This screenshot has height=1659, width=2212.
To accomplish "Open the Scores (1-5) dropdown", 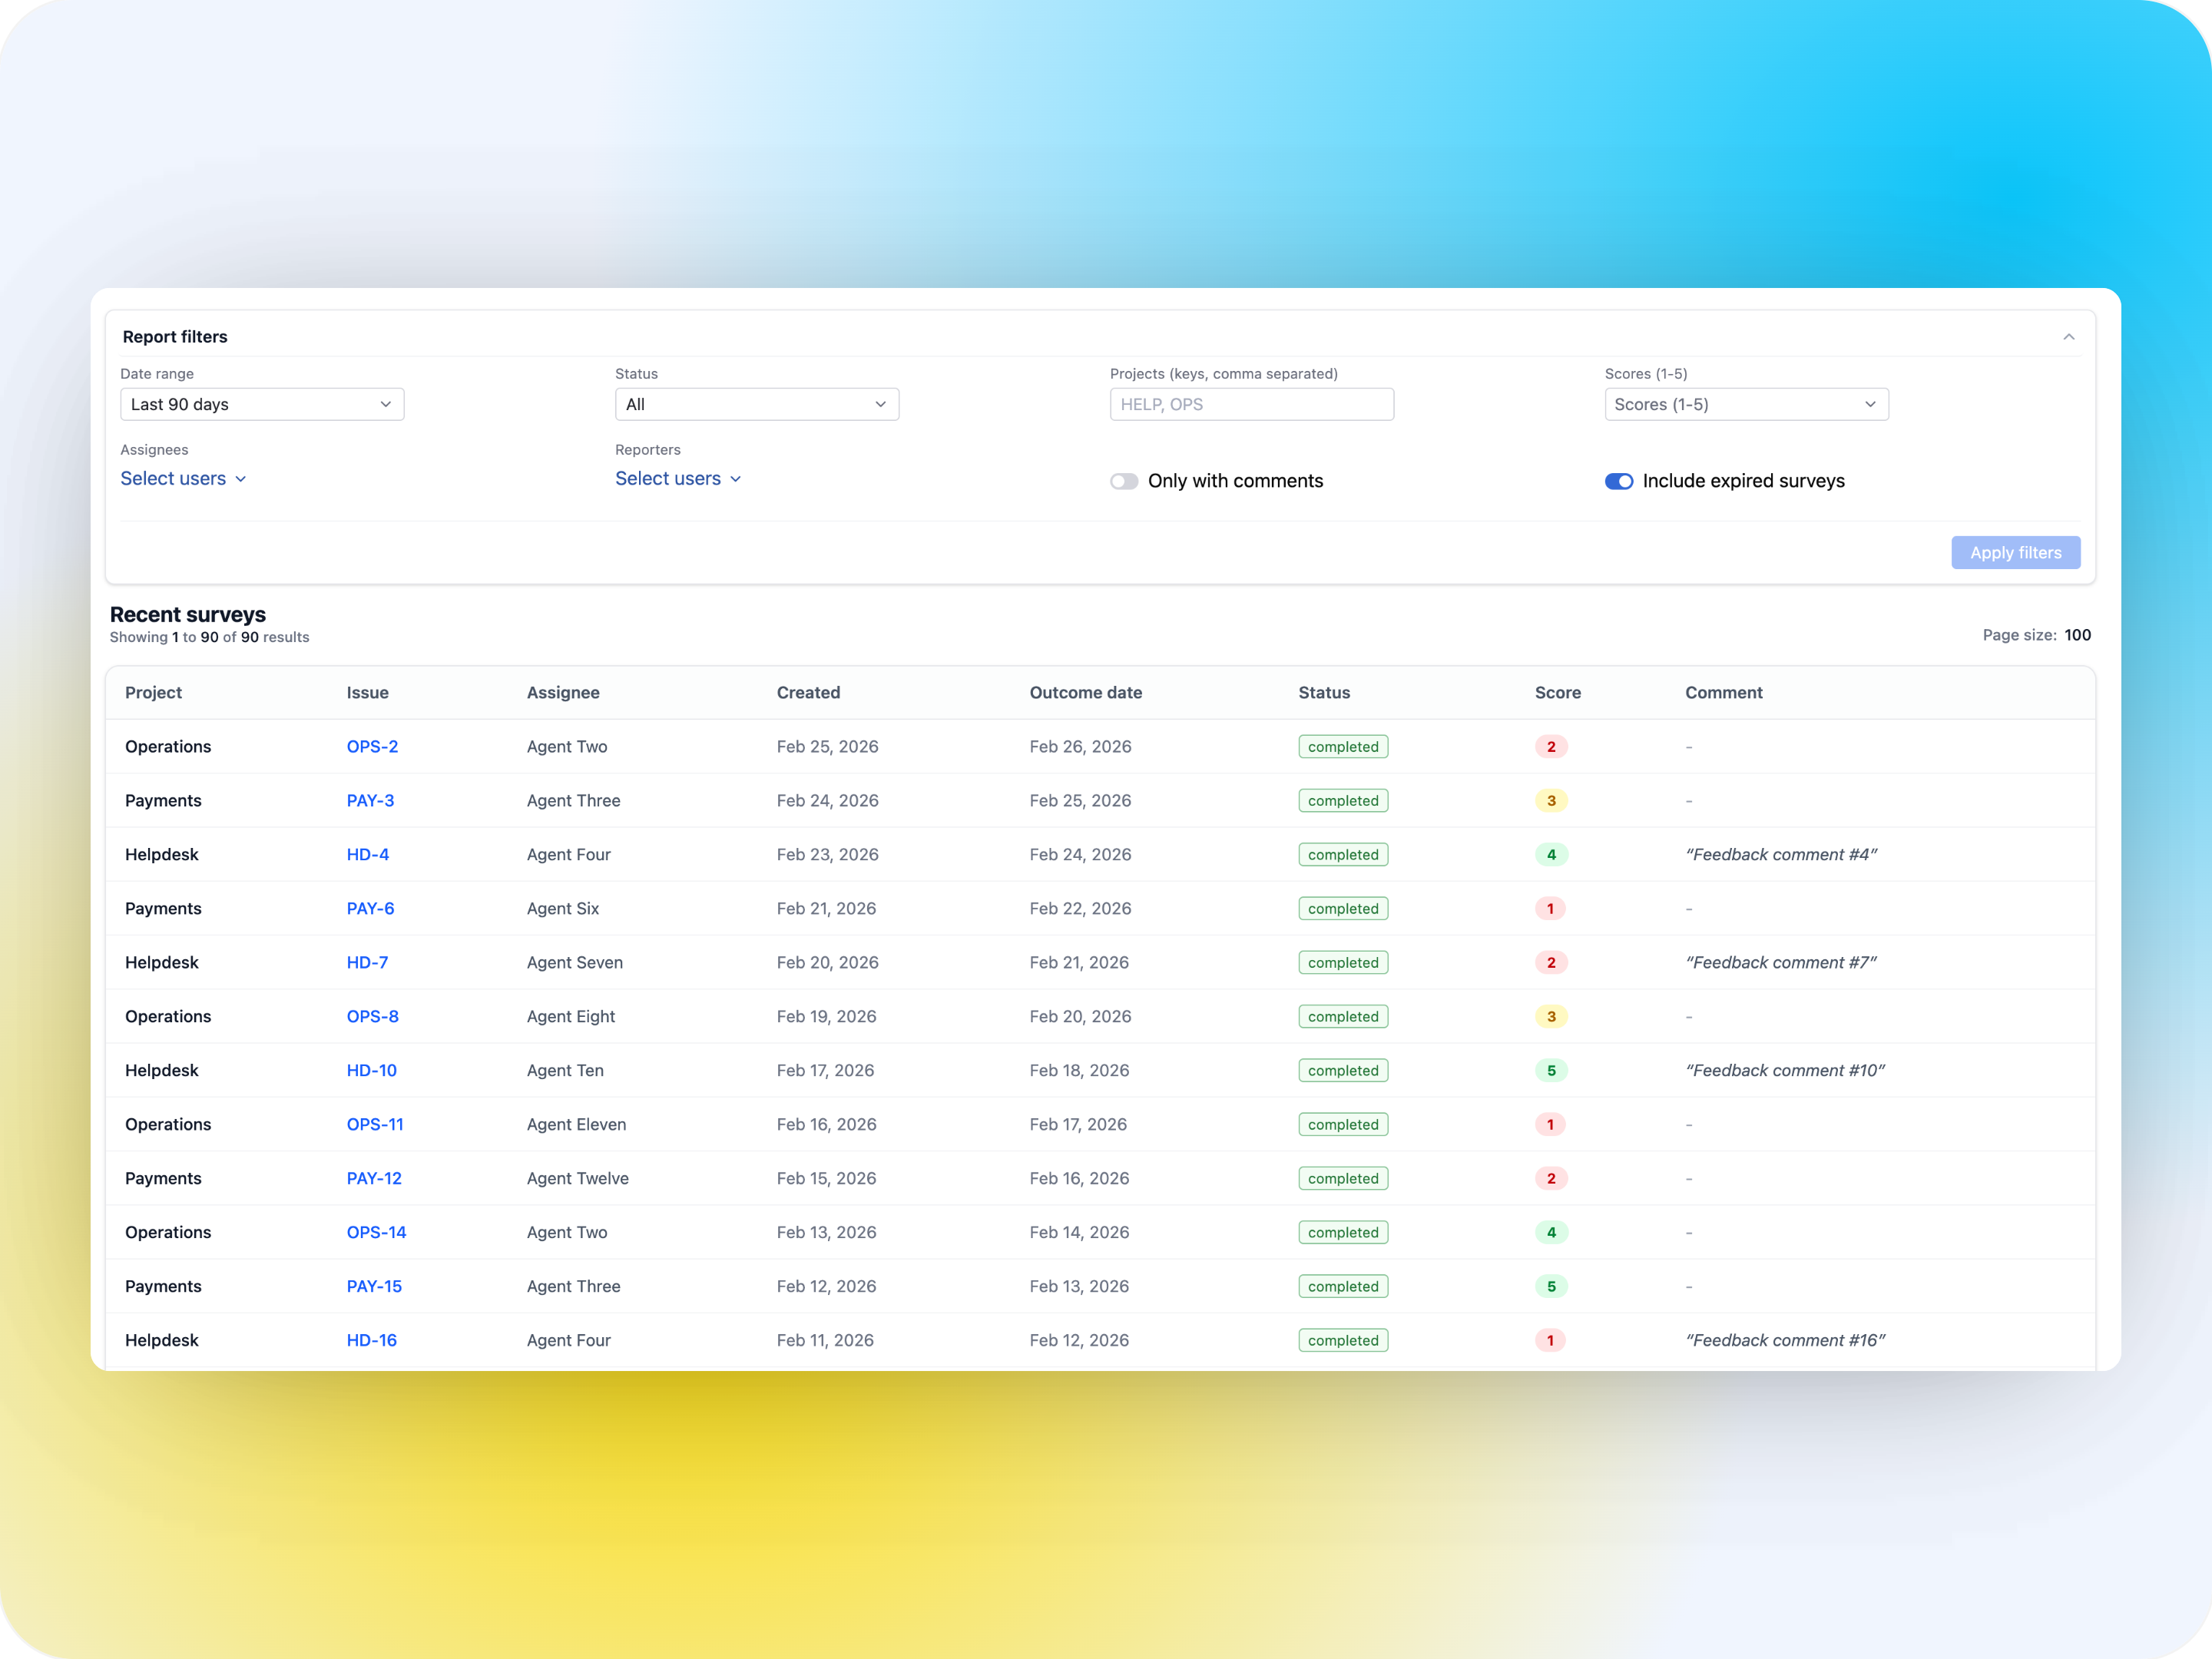I will (1745, 404).
